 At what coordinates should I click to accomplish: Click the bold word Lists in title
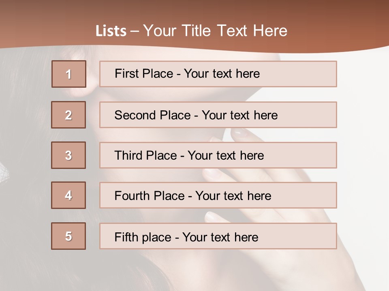click(111, 31)
